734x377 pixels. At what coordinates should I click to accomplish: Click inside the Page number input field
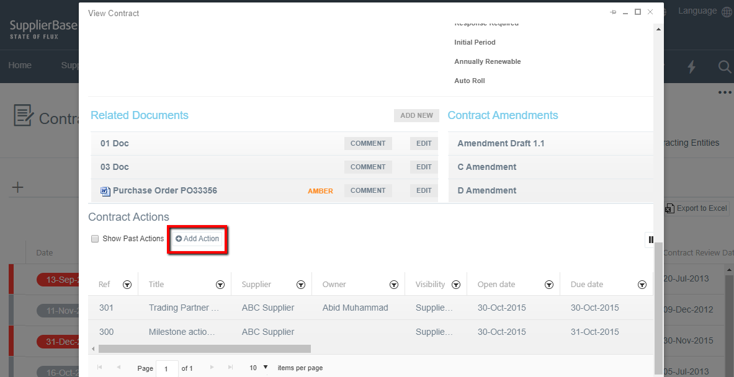[x=166, y=368]
